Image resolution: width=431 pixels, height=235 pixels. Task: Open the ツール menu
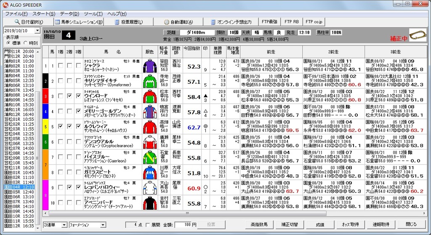point(93,14)
